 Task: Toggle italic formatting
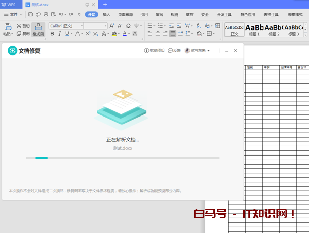pyautogui.click(x=60, y=34)
